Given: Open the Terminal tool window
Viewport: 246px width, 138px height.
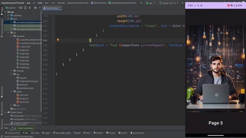Looking at the screenshot, I should point(111,133).
